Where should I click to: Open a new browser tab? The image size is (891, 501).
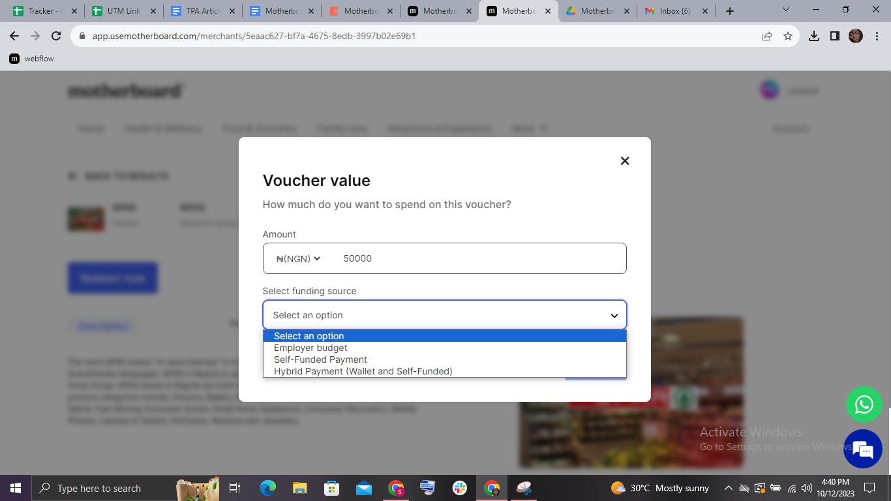pos(730,11)
